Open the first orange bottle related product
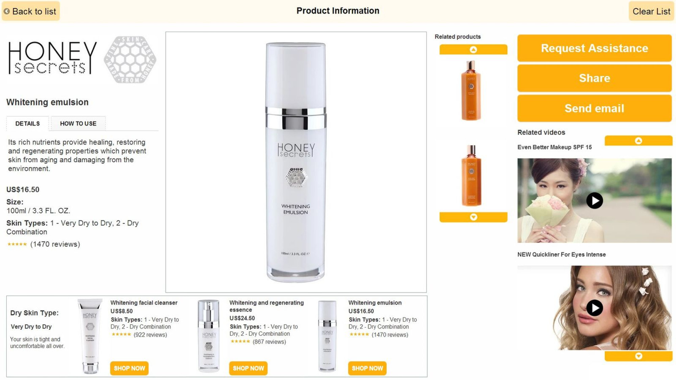676x380 pixels. click(471, 90)
